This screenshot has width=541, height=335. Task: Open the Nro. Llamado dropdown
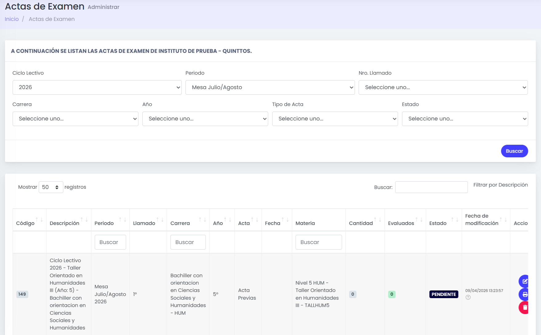(443, 87)
